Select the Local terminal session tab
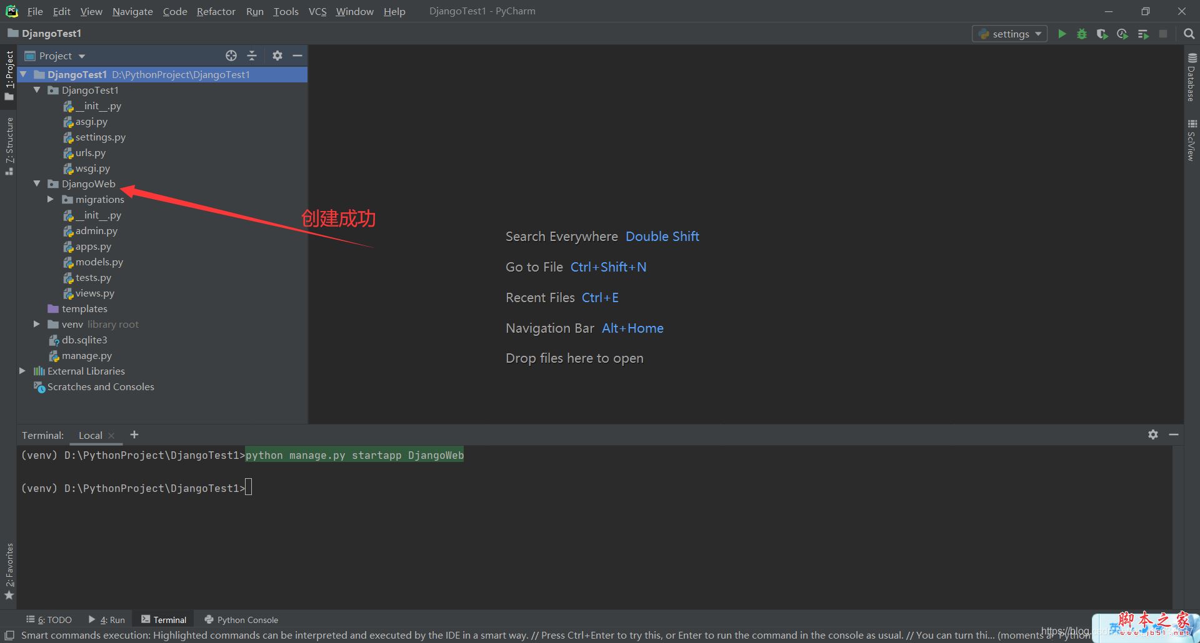Image resolution: width=1200 pixels, height=643 pixels. click(x=91, y=435)
